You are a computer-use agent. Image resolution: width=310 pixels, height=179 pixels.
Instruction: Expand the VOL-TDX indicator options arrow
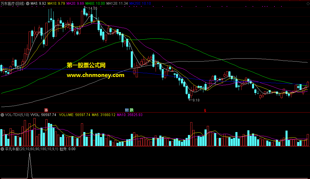click(2, 115)
